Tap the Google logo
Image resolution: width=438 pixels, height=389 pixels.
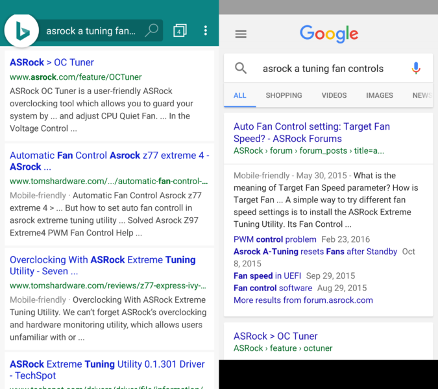click(329, 34)
